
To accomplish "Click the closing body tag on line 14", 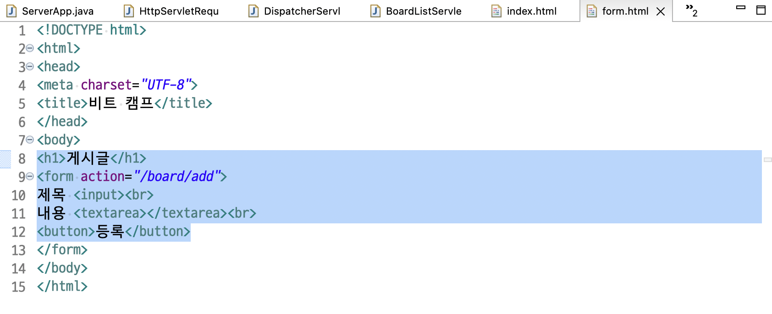I will [62, 268].
